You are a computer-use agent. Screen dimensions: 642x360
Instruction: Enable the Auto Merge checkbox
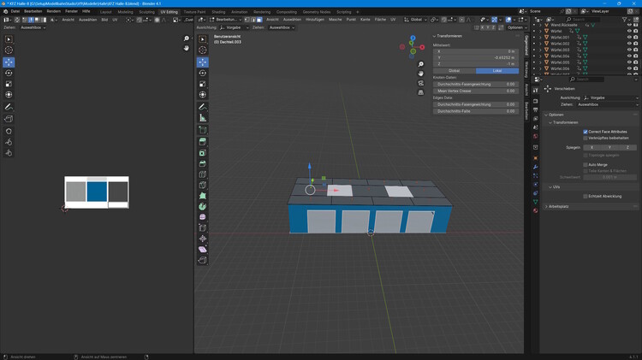pos(586,164)
